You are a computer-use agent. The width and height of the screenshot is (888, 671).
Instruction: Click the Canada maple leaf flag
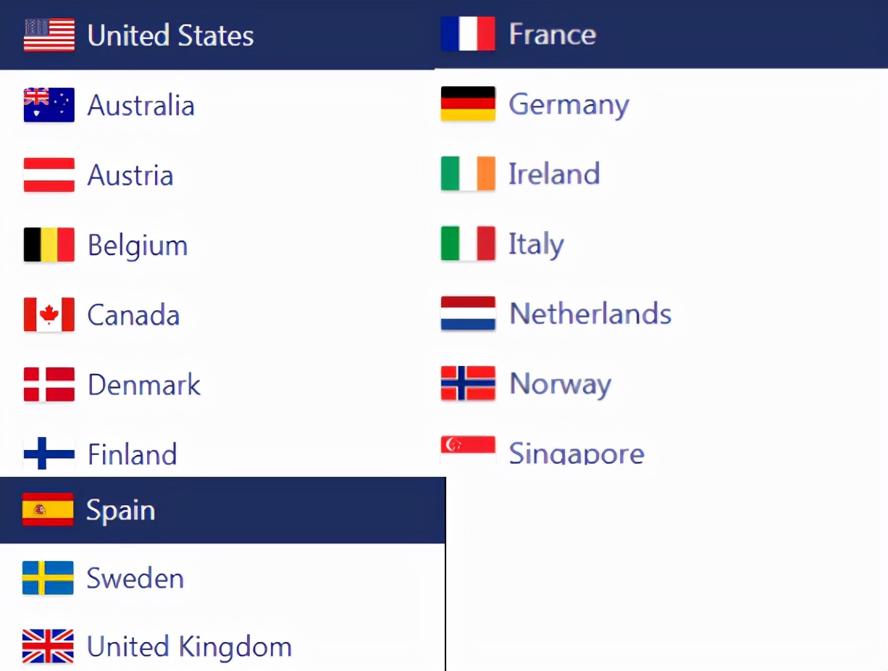[x=49, y=314]
